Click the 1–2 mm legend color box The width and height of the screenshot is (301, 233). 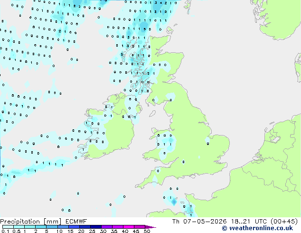[x=30, y=227]
